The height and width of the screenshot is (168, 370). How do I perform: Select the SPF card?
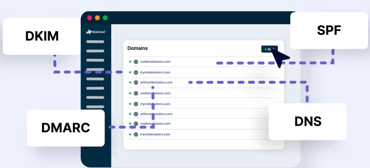pos(329,30)
